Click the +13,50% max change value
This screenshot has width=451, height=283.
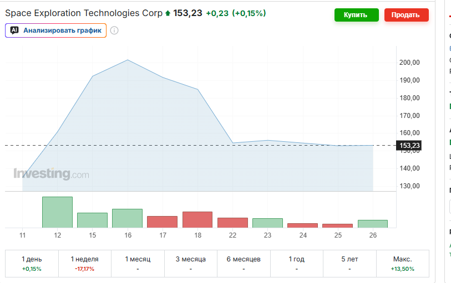[x=402, y=269]
